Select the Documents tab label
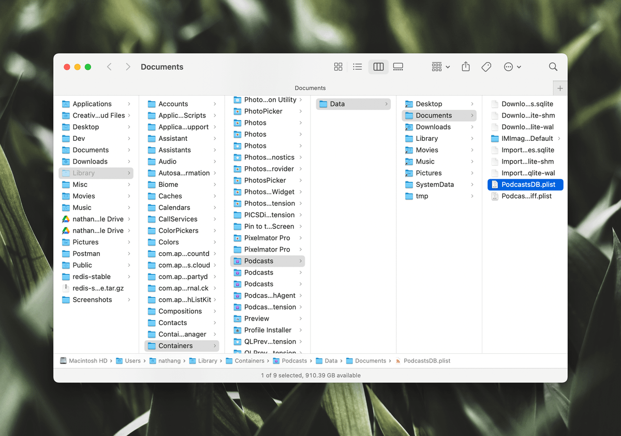The width and height of the screenshot is (621, 436). 310,88
